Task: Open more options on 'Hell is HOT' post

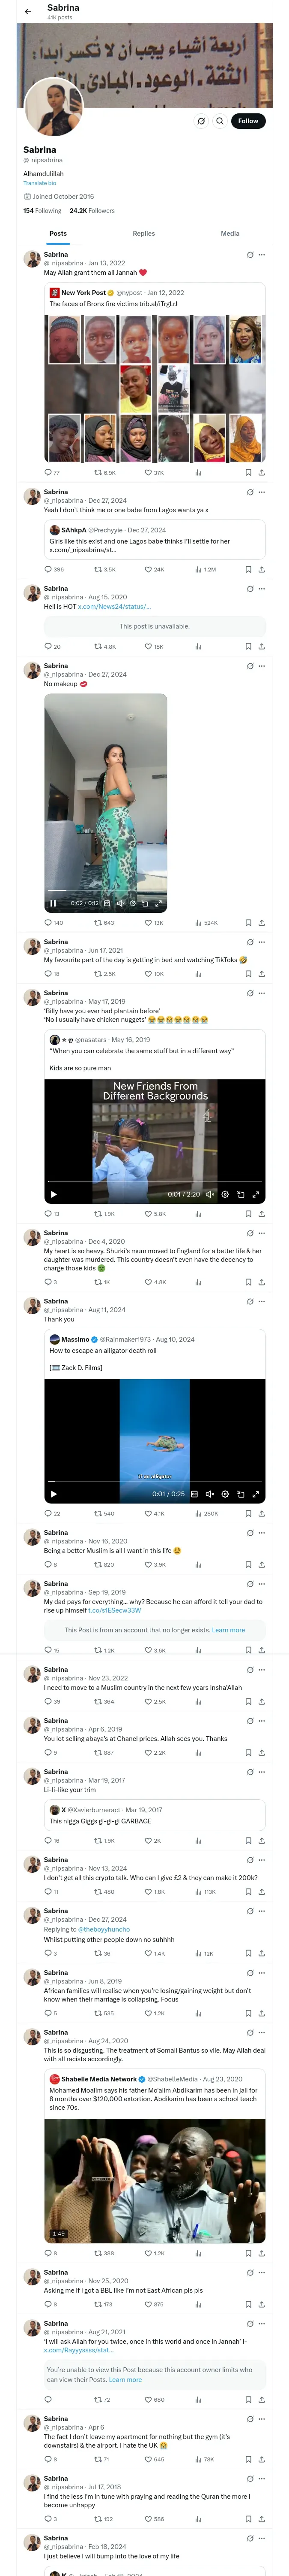Action: (x=262, y=588)
